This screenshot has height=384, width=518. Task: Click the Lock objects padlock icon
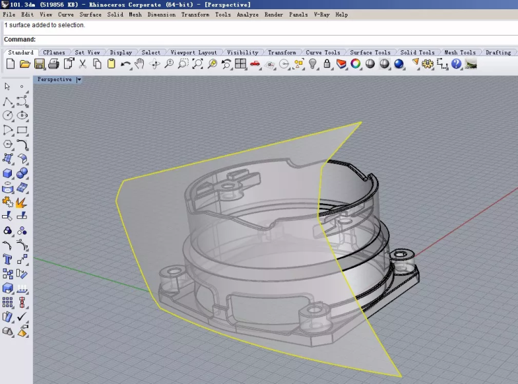(327, 64)
